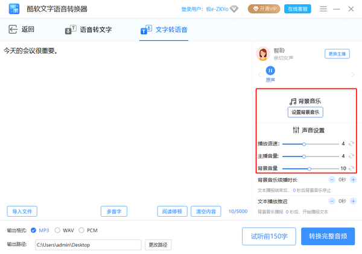362x254 pixels.
Task: Show next voice style with right chevron
Action: [353, 75]
